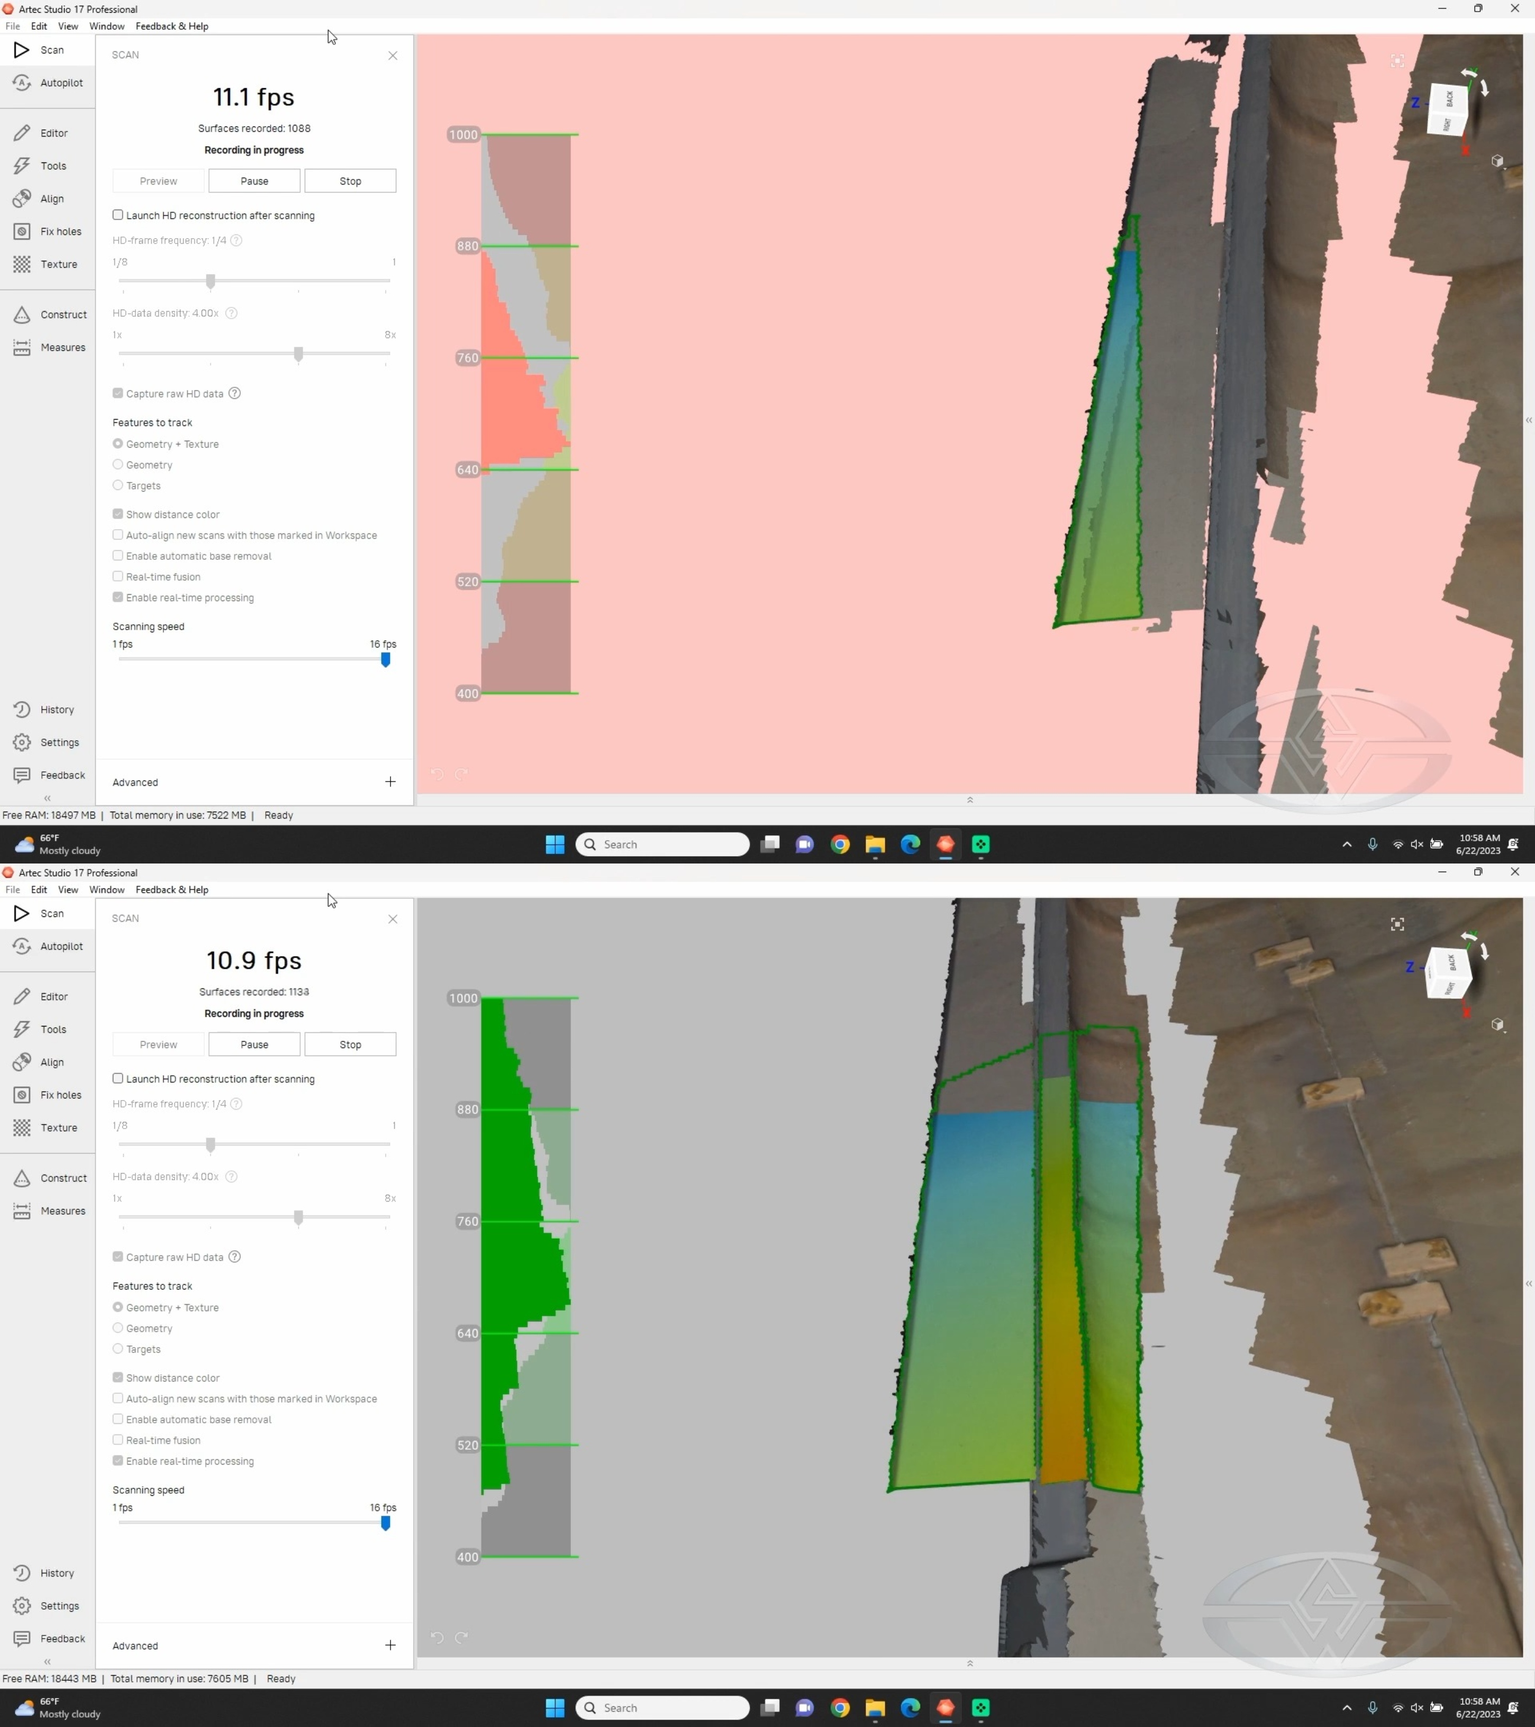
Task: Click Stop button in the 11.1 fps window
Action: pos(351,181)
